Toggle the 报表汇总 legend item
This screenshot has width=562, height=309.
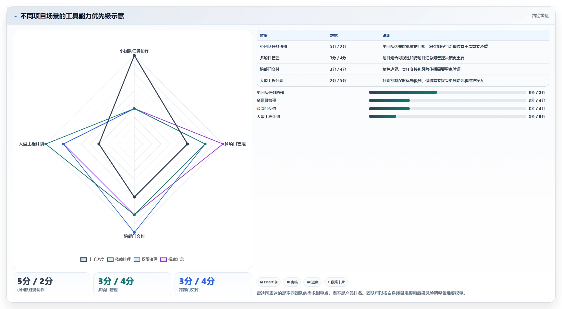click(172, 259)
